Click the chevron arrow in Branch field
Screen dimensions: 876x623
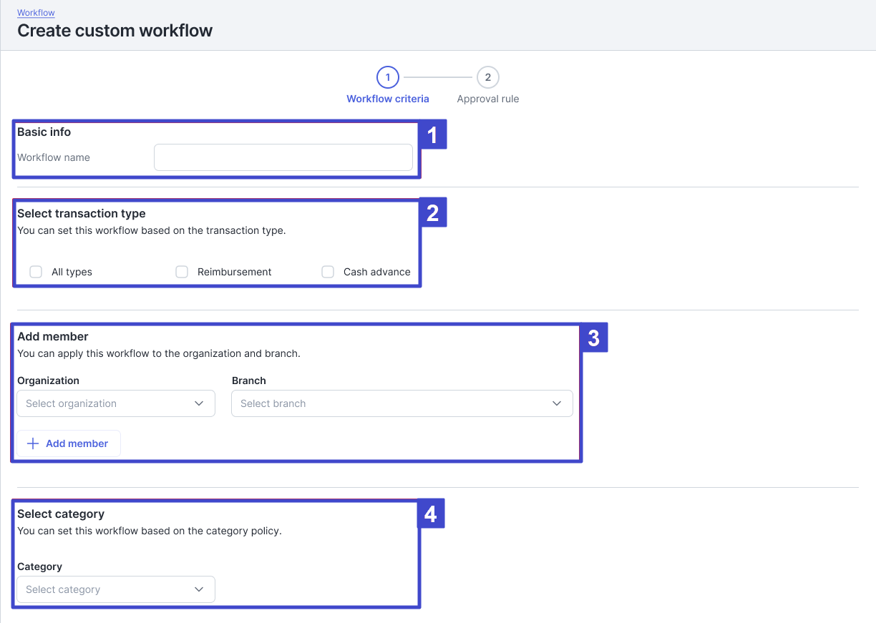click(x=557, y=403)
